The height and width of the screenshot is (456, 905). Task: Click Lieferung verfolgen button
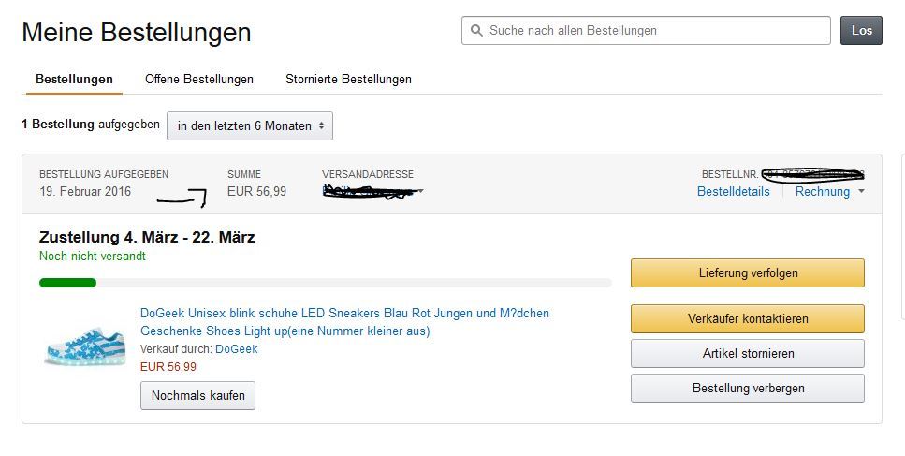pyautogui.click(x=748, y=273)
